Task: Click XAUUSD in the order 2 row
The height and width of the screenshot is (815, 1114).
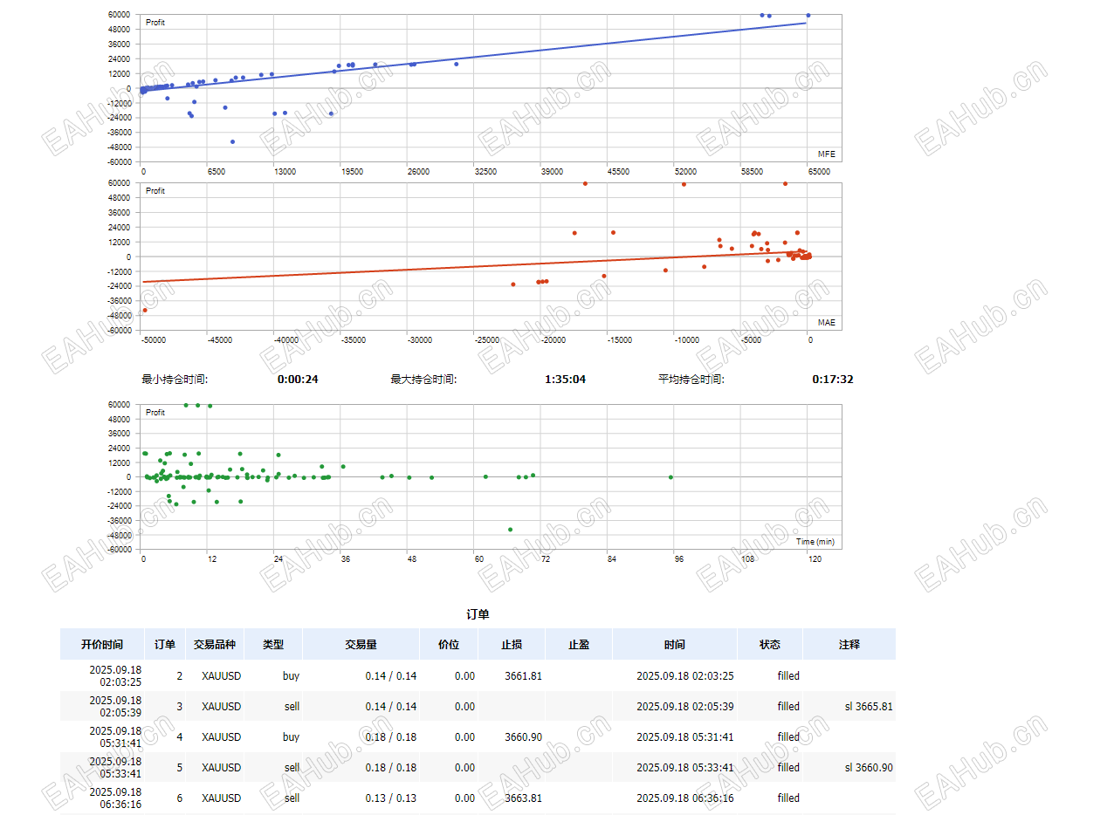Action: pos(222,676)
